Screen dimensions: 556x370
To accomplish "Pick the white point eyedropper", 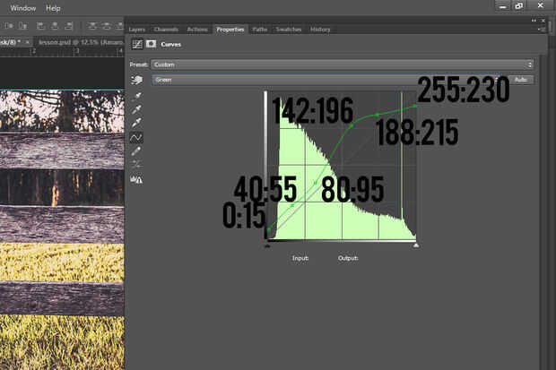I will pyautogui.click(x=136, y=123).
